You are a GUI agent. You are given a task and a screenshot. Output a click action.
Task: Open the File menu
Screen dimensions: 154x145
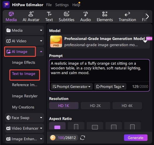(49, 5)
